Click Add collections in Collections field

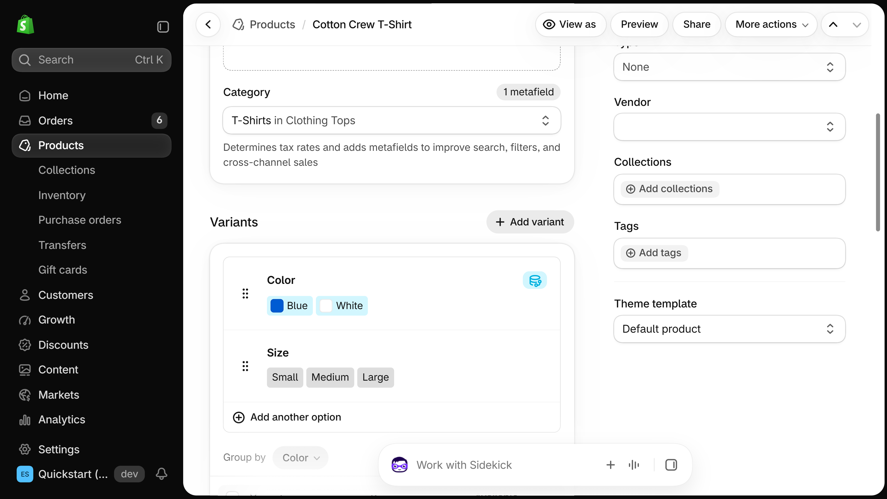670,189
